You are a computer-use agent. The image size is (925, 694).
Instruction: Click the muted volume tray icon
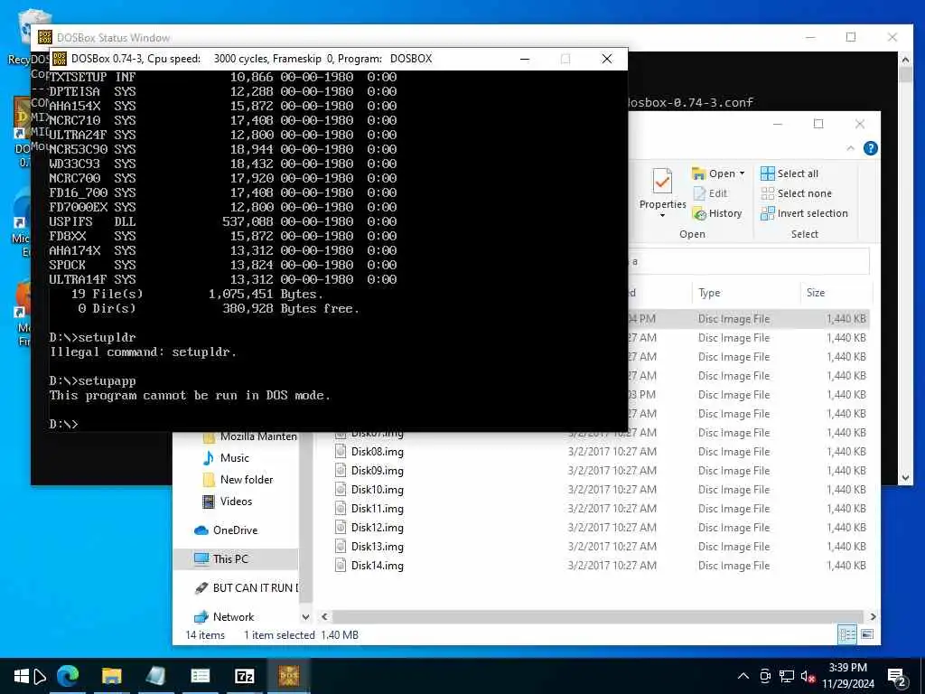(x=807, y=676)
